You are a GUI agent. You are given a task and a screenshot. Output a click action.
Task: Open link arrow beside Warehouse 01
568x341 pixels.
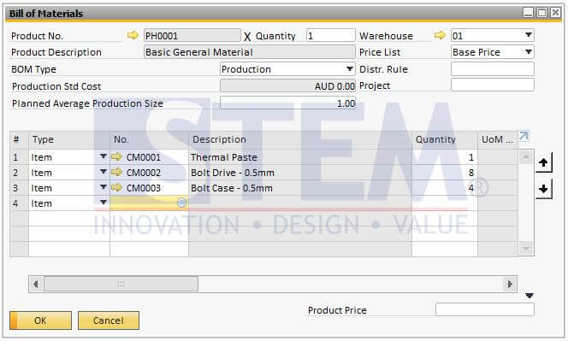coord(440,36)
